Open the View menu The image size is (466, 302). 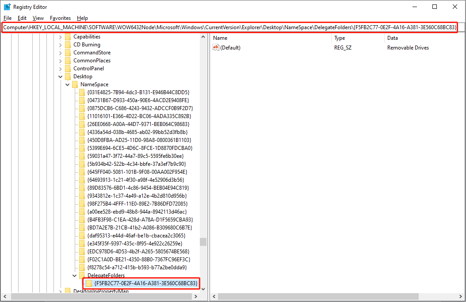coord(38,18)
